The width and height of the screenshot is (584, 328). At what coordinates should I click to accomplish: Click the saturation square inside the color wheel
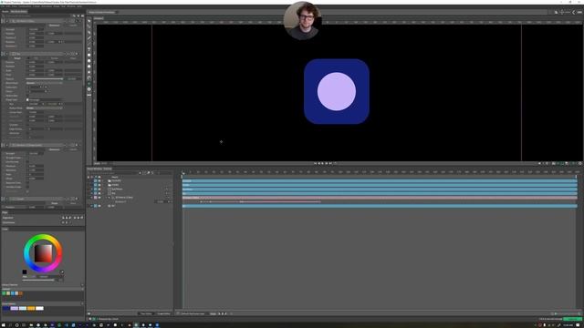pos(43,253)
